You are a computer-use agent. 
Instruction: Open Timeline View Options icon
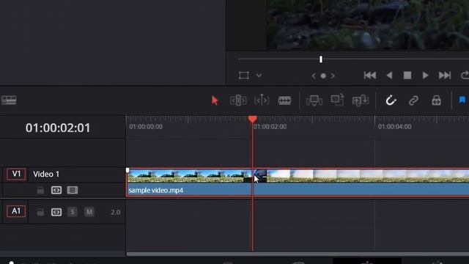pyautogui.click(x=9, y=100)
